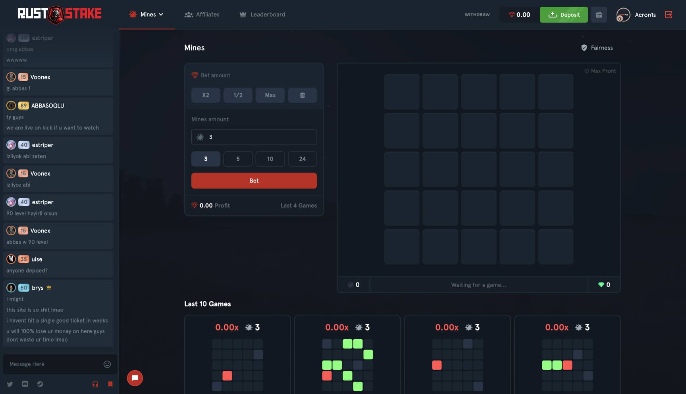
Task: Open the Fairness shield link
Action: pos(597,48)
